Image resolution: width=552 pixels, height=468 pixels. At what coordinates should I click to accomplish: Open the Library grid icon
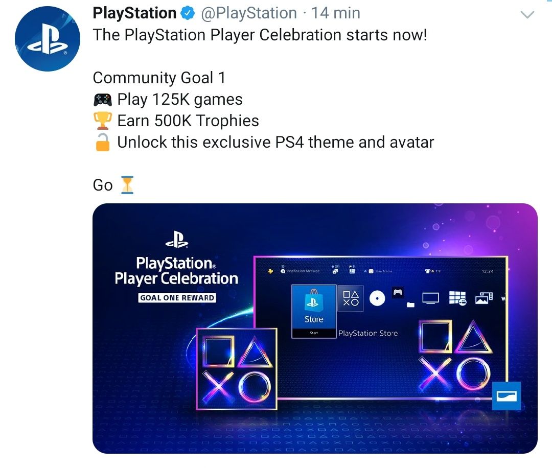(457, 298)
